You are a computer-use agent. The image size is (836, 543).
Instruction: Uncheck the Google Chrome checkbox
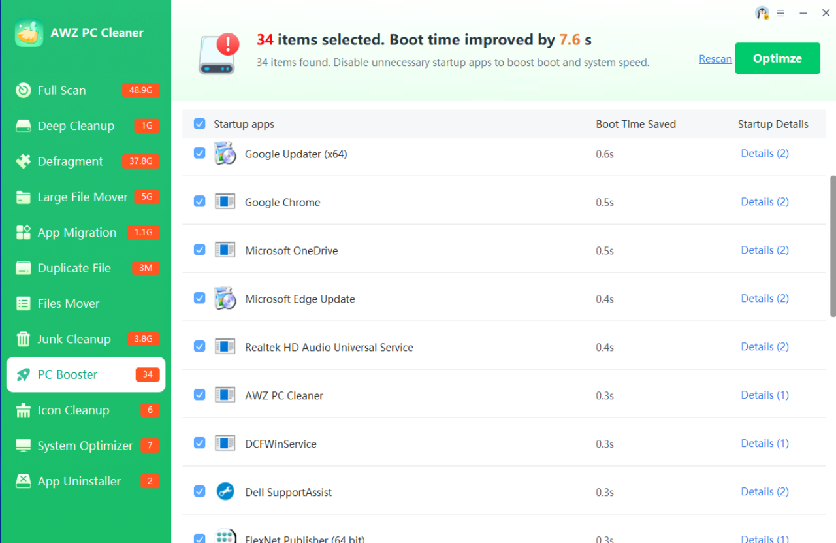pyautogui.click(x=200, y=201)
